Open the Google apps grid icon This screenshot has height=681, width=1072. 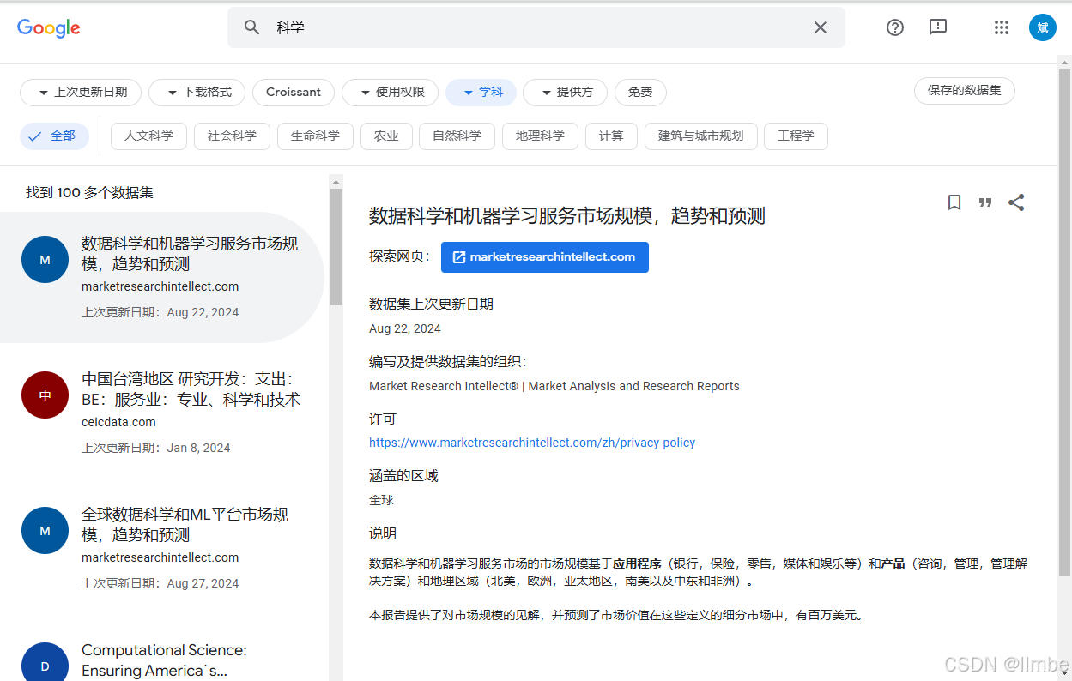point(1002,27)
